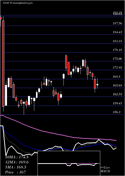The image size is (125, 176).
Task: Click the 156.3 price level label
Action: (116, 112)
